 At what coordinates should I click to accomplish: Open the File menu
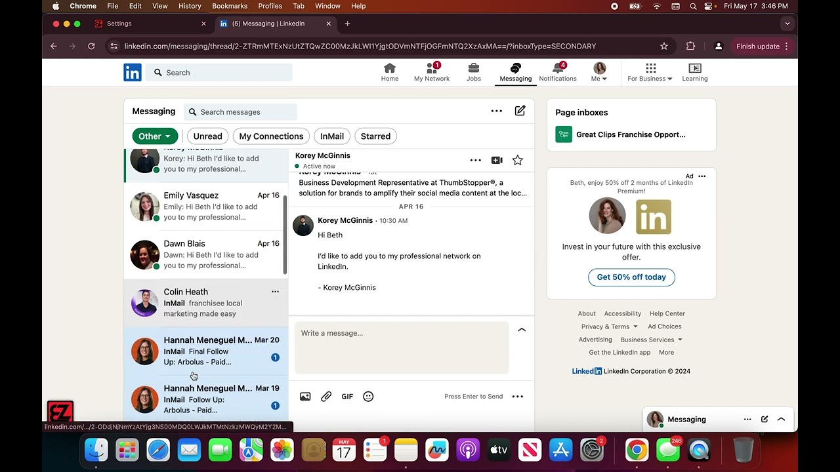pos(113,6)
